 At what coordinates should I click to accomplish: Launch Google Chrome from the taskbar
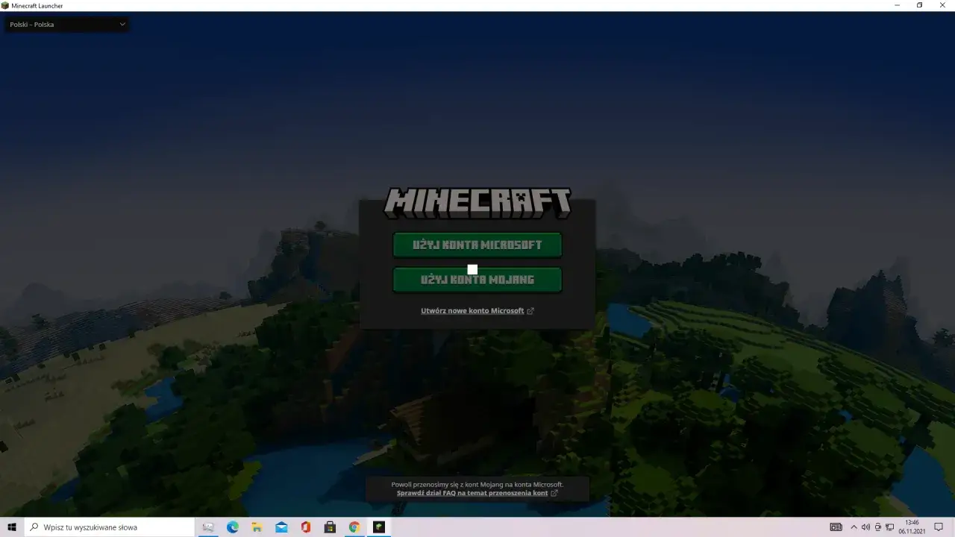tap(354, 527)
